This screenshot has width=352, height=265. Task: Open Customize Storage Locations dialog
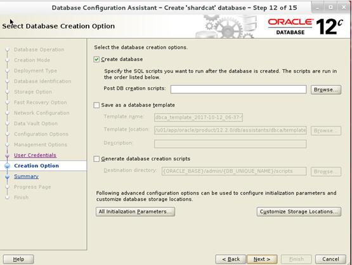tap(299, 212)
